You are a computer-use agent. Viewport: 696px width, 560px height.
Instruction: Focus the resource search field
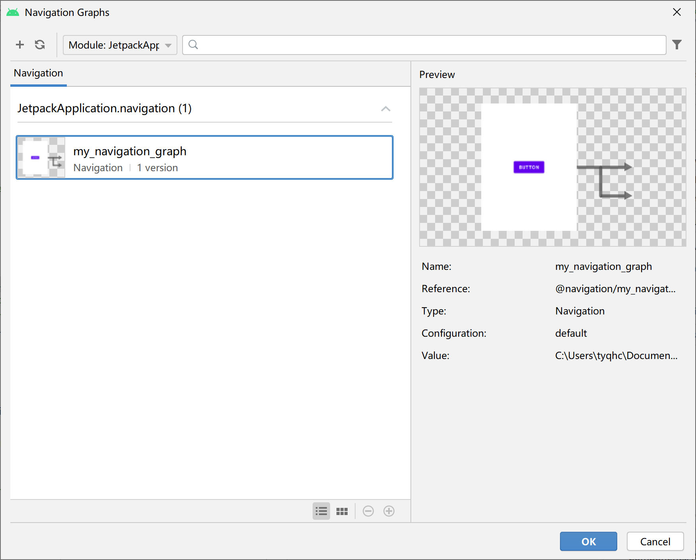pos(424,45)
